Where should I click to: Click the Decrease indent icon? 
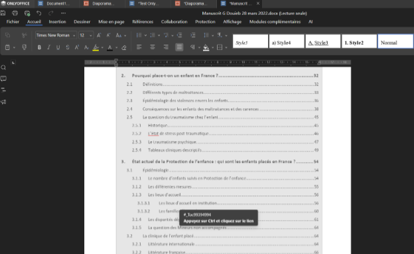180,35
